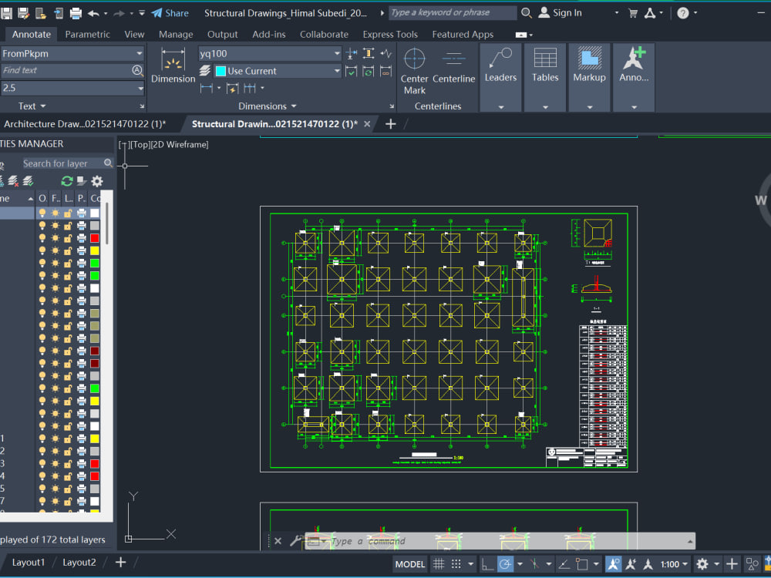Open the Help question mark

pyautogui.click(x=682, y=13)
